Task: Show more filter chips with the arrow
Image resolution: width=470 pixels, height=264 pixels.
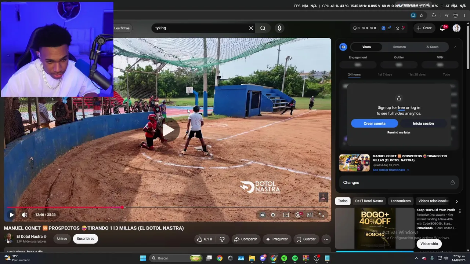Action: (x=456, y=201)
